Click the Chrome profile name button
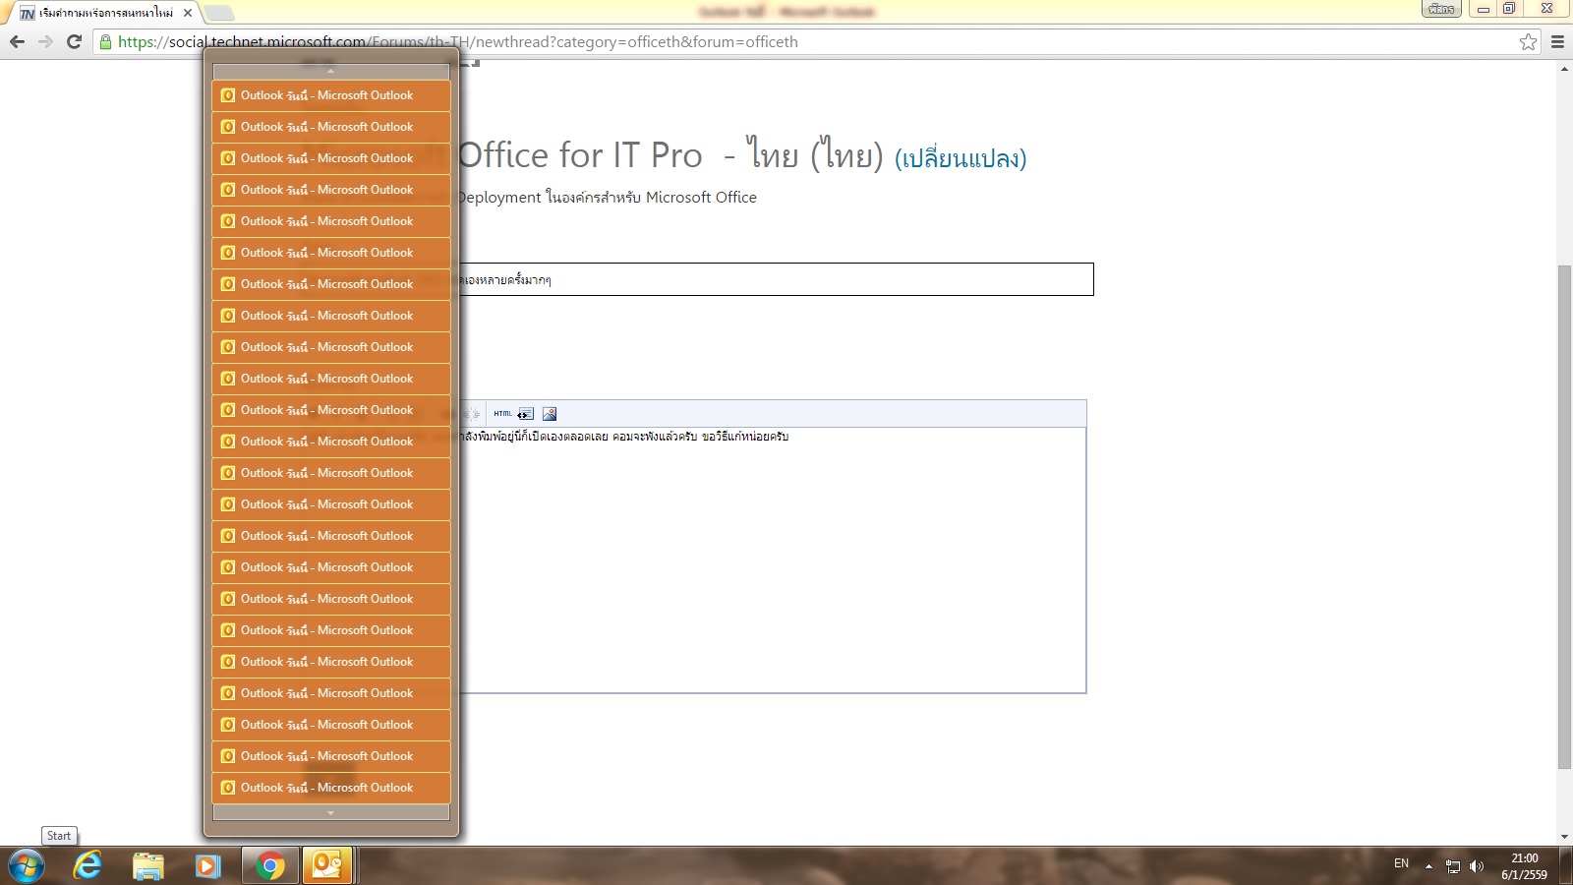 1441,9
